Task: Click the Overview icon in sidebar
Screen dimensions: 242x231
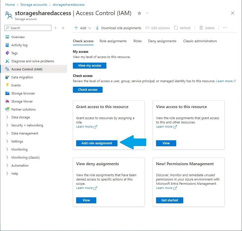Action: coord(7,37)
